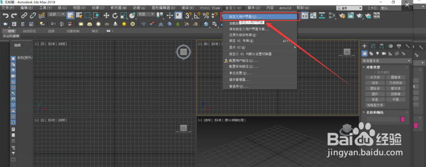Toggle the 3D Snaps icon
426x167 pixels.
click(x=189, y=16)
